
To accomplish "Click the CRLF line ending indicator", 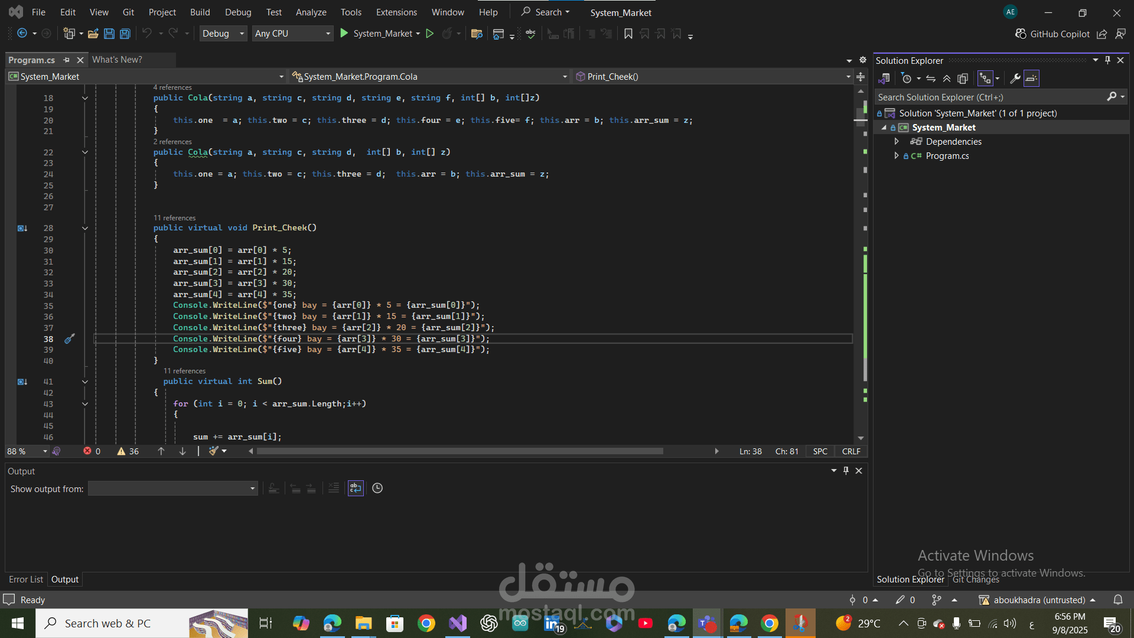I will point(851,451).
